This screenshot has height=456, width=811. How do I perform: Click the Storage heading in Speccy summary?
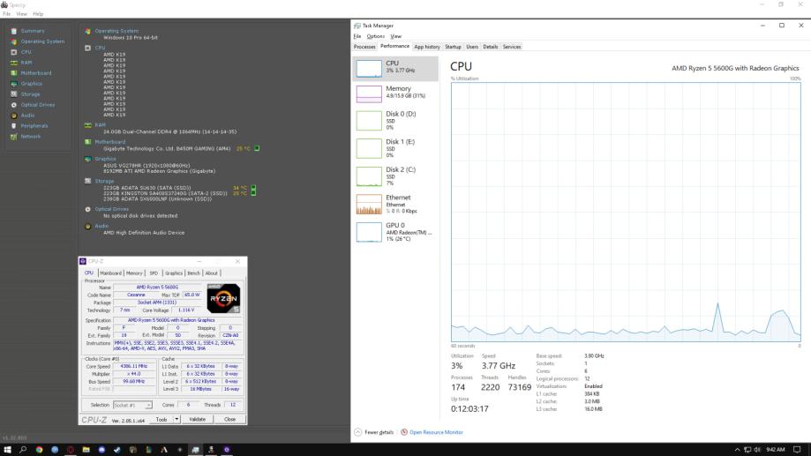pyautogui.click(x=104, y=181)
